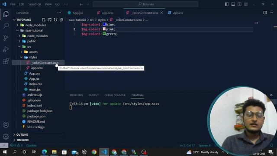The width and height of the screenshot is (277, 156).
Task: Open the Accounts menu
Action: point(6,125)
